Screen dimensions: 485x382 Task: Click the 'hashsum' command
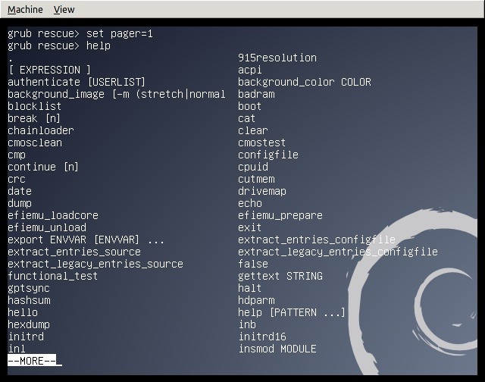click(29, 300)
